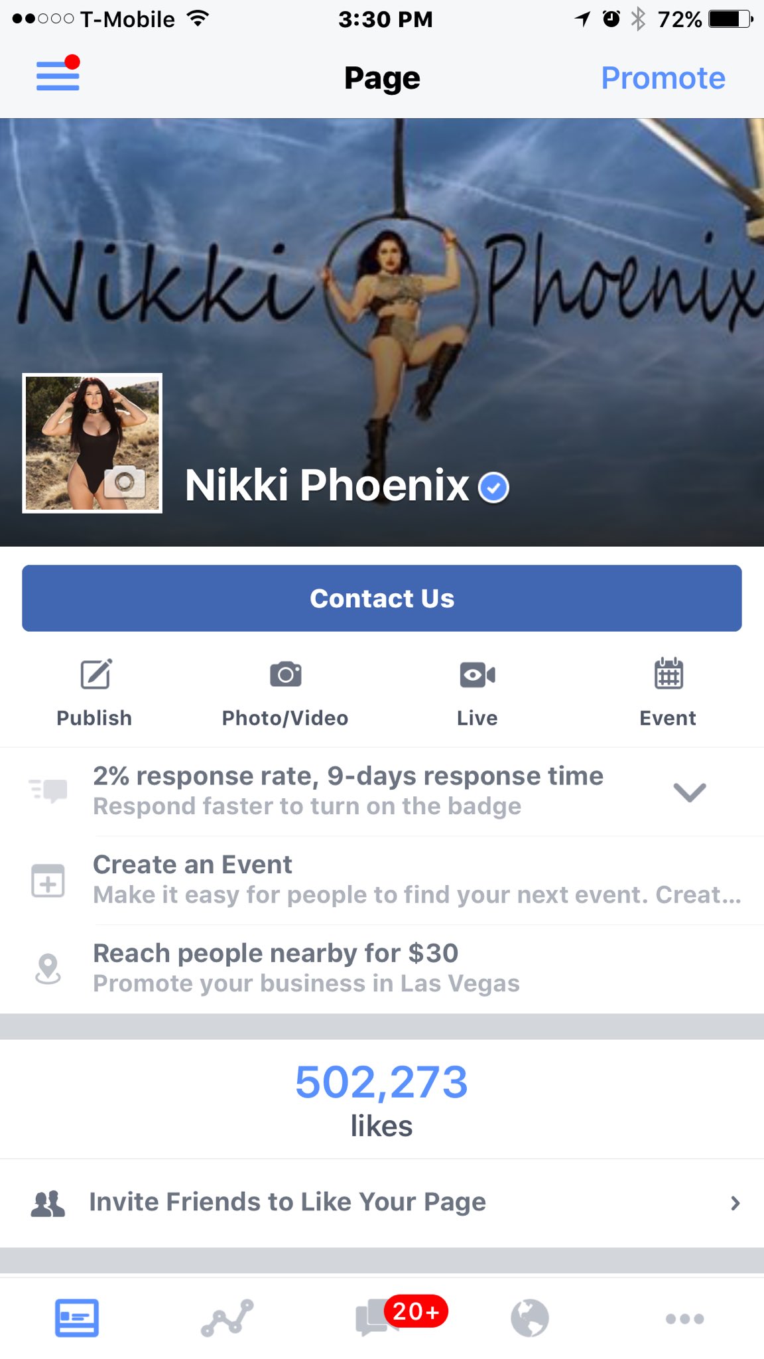Open the 2% response rate row

[382, 792]
